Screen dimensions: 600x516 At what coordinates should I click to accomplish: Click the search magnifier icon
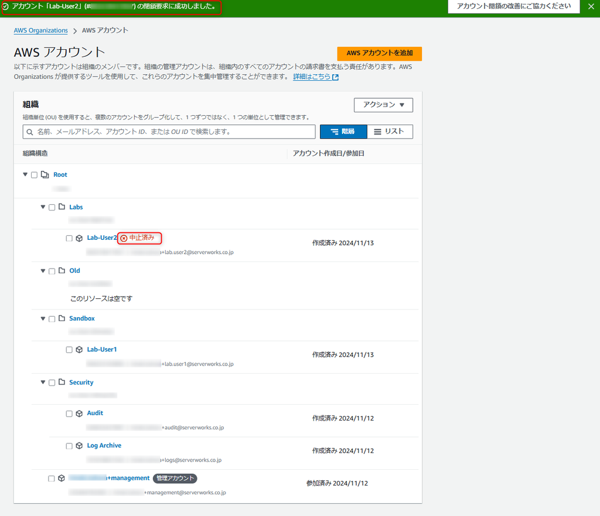(x=30, y=132)
